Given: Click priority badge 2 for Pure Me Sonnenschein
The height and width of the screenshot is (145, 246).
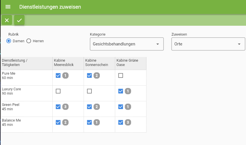Looking at the screenshot, I should [97, 76].
